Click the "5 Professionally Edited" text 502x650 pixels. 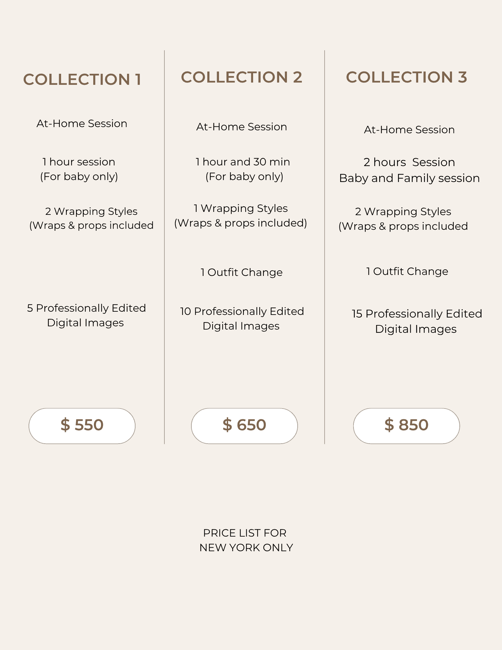(x=86, y=308)
